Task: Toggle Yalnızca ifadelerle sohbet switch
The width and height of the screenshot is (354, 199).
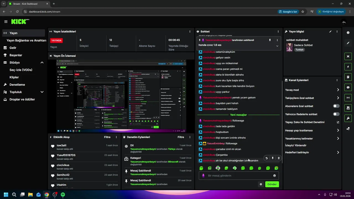Action: click(x=336, y=114)
